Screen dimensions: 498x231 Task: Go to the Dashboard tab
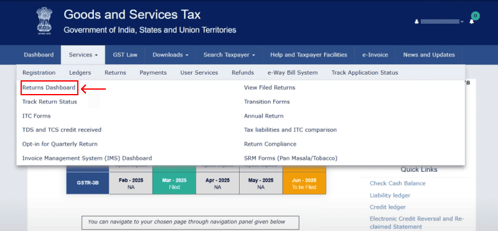coord(39,55)
